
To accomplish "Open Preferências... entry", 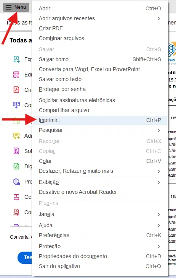I will click(x=100, y=235).
